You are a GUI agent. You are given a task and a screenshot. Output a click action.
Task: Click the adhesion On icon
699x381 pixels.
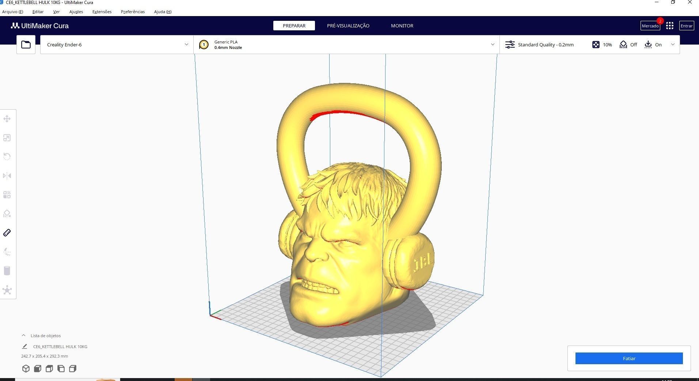pos(648,45)
